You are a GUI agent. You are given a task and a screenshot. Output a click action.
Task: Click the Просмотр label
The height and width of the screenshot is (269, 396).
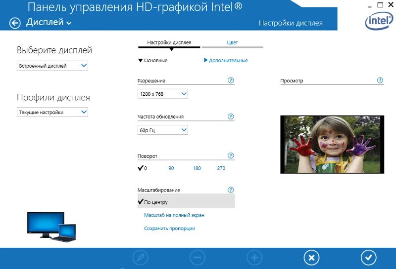pos(292,81)
